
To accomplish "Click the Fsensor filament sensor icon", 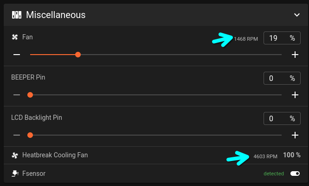I will (15, 174).
